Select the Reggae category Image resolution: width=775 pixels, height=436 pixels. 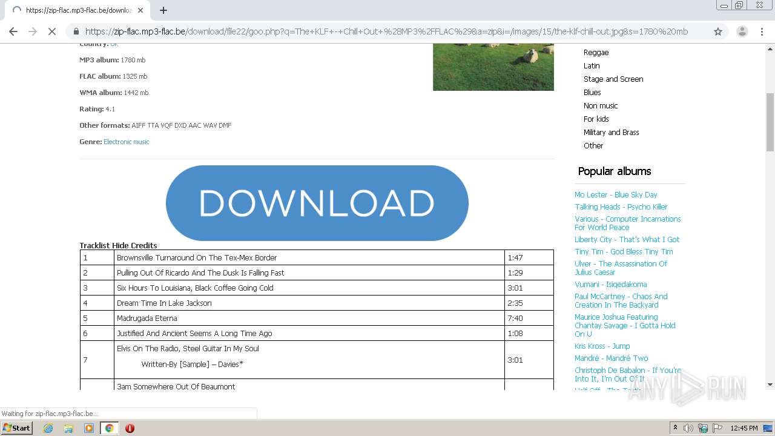click(596, 53)
